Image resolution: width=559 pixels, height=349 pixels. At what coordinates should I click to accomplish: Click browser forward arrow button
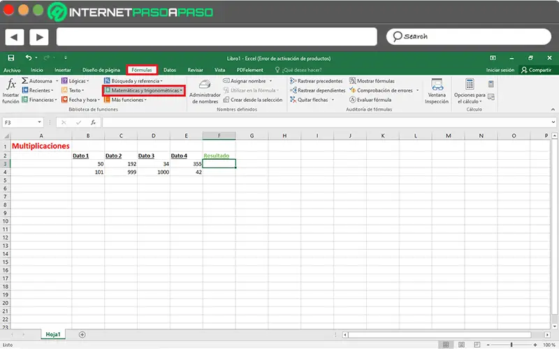pos(39,37)
